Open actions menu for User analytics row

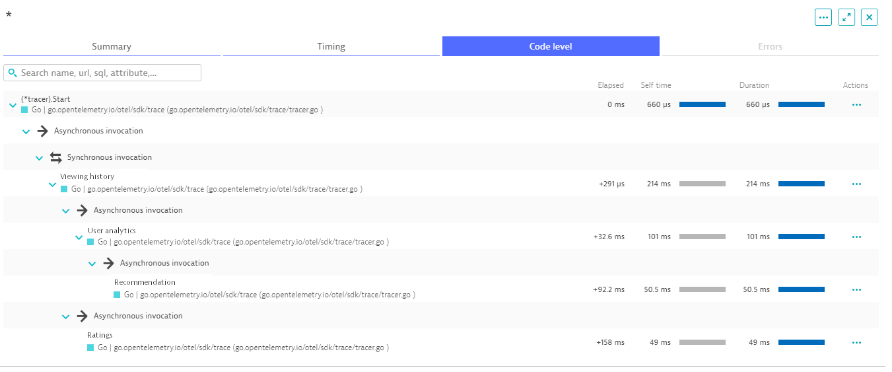(856, 237)
